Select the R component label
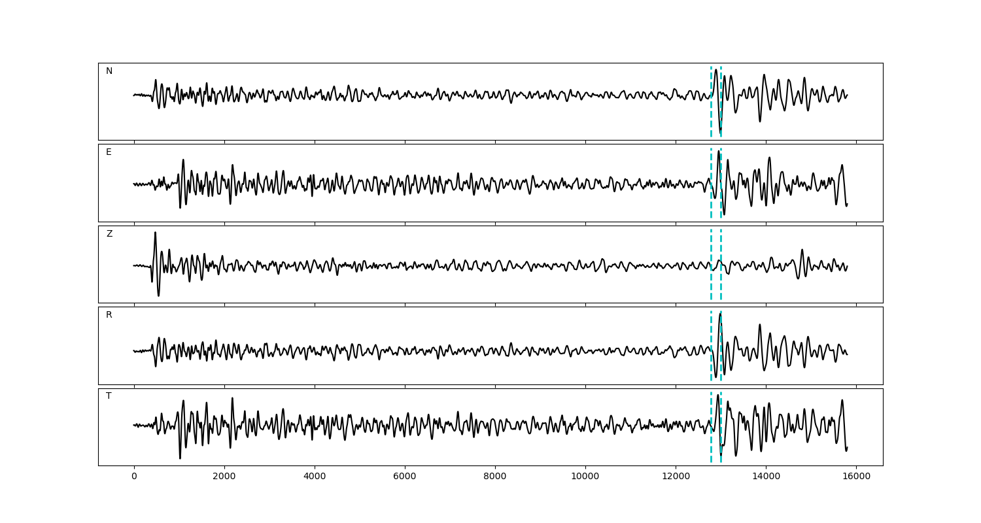Screen dimensions: 981x523 [109, 315]
